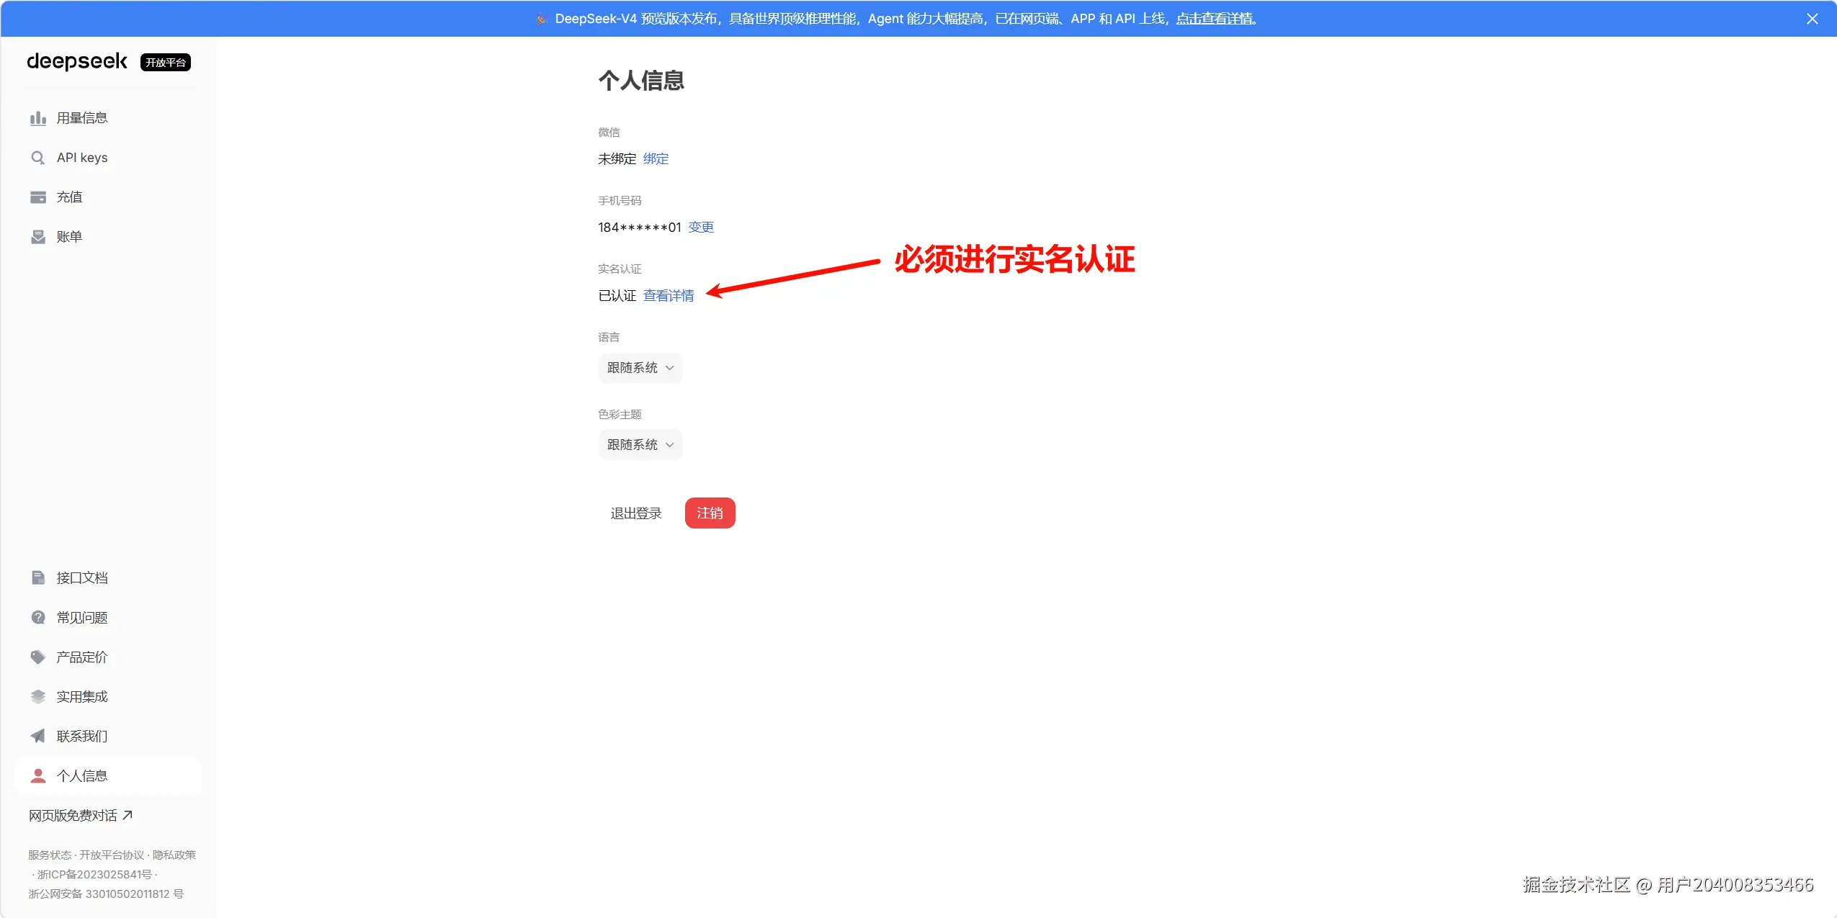Click the 浙公网安备 33010502011812 号 link
1837x918 pixels.
click(106, 894)
